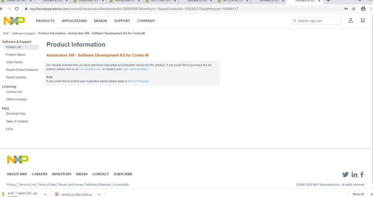Switch to the 'Porting FatFs file' browser tab
The image size is (373, 197).
click(124, 1)
